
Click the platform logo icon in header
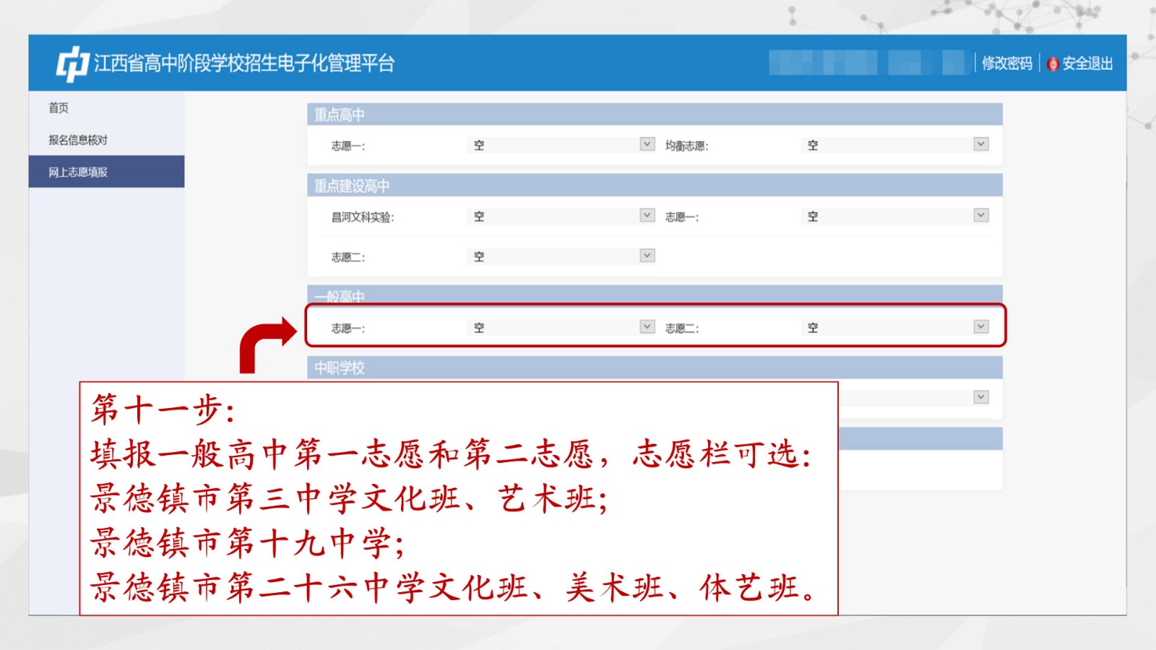pos(72,64)
